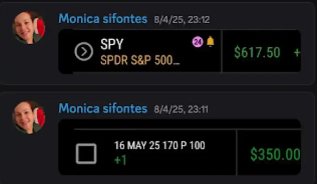Select the 16 MAY 25 170 P 100 option label
Viewport: 317px width, 184px height.
tap(160, 145)
